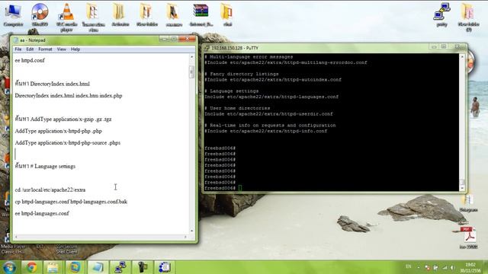
Task: Click the Notepad vertical scrollbar up arrow
Action: pos(191,57)
